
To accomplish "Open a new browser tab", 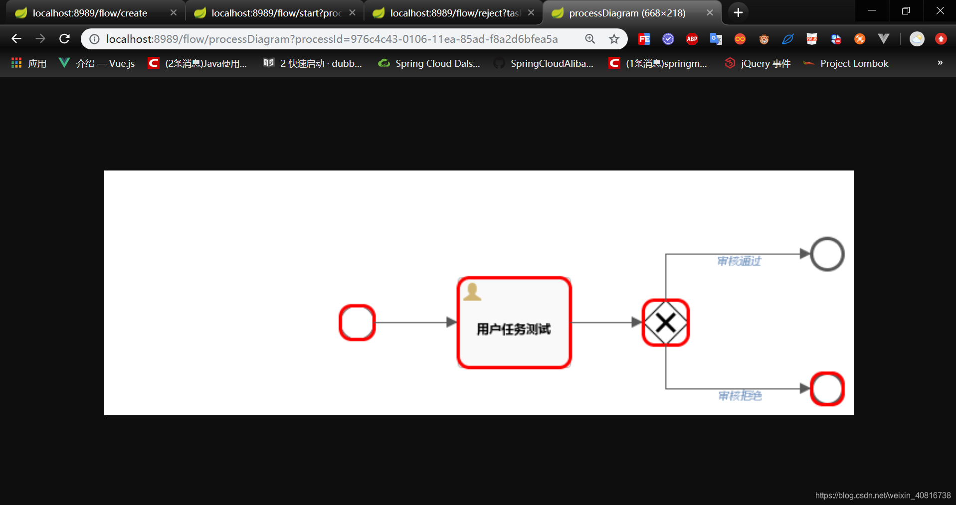I will point(738,12).
